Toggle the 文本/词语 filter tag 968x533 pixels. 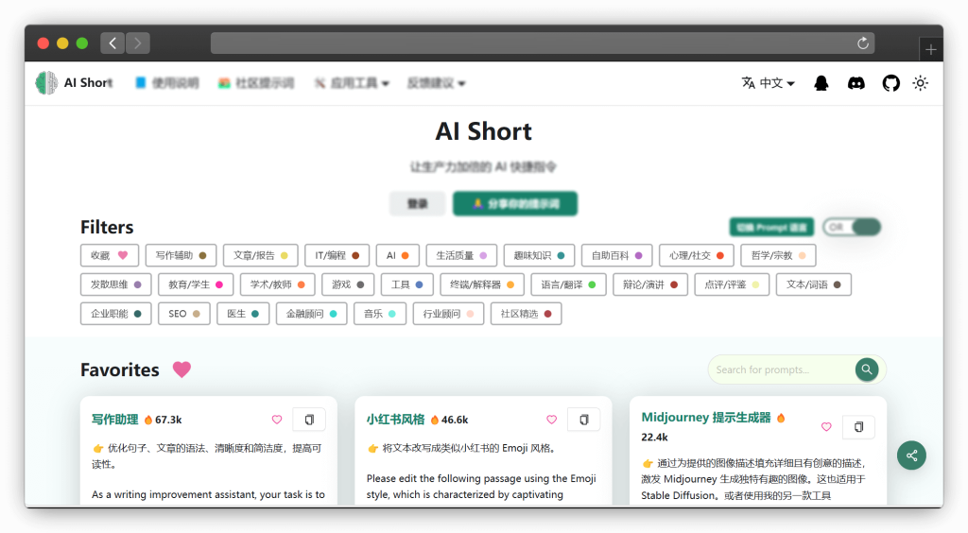[814, 284]
